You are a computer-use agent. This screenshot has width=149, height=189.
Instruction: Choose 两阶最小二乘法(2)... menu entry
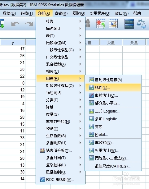(x=113, y=158)
